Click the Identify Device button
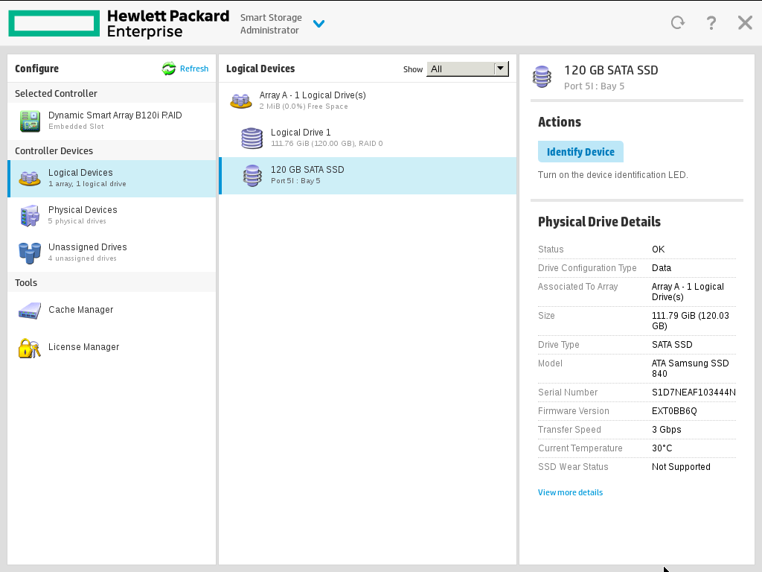762x572 pixels. 580,152
